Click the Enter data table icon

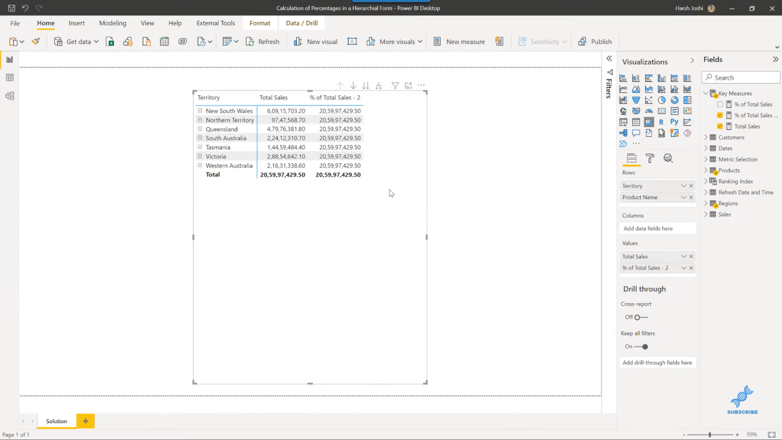[x=164, y=41]
